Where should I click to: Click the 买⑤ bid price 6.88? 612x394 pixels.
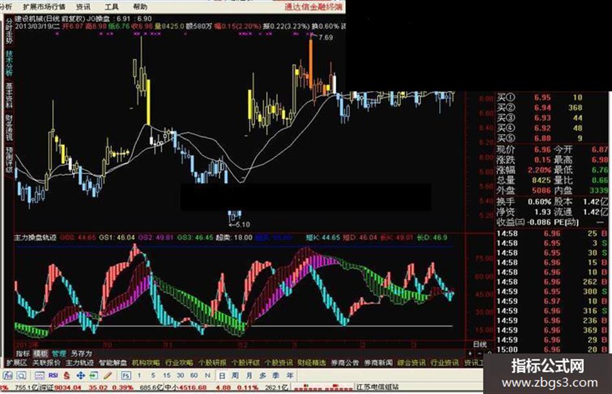(543, 138)
